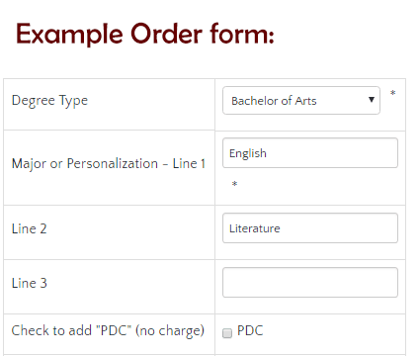Viewport: 419px width, 356px height.
Task: Click the word Personalization in the Line 1 label
Action: [113, 163]
